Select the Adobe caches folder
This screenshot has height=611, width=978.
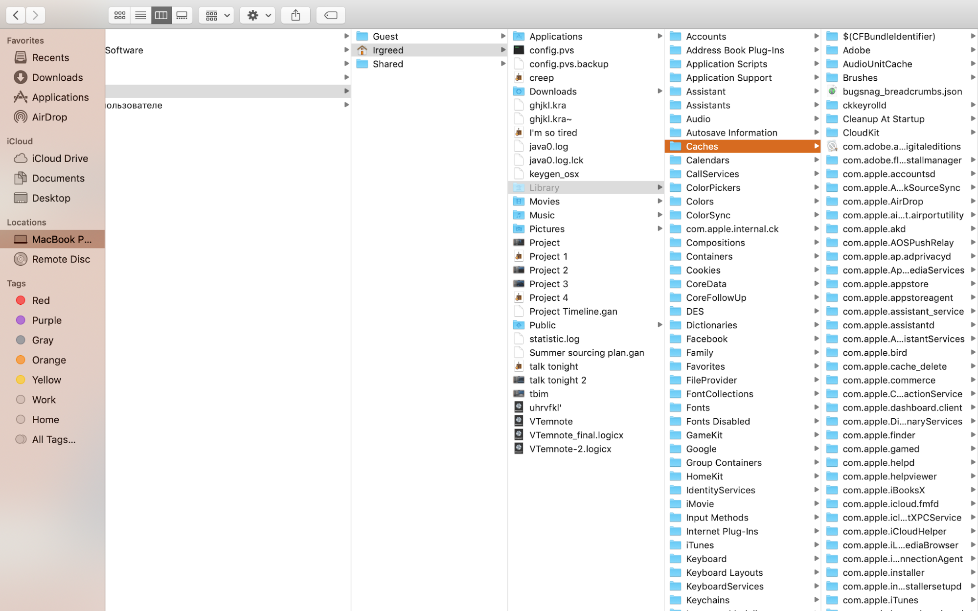900,50
